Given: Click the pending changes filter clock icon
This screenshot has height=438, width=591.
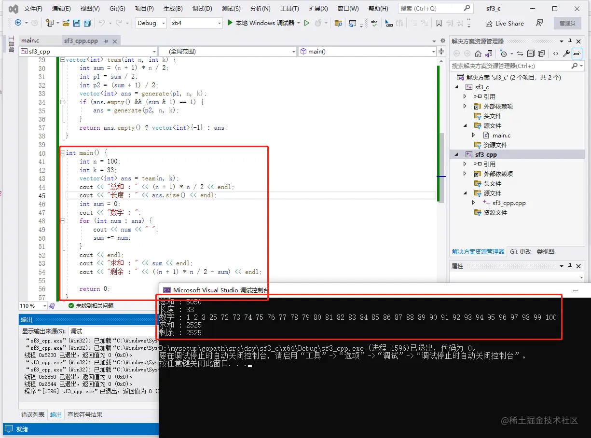Looking at the screenshot, I should (x=503, y=54).
